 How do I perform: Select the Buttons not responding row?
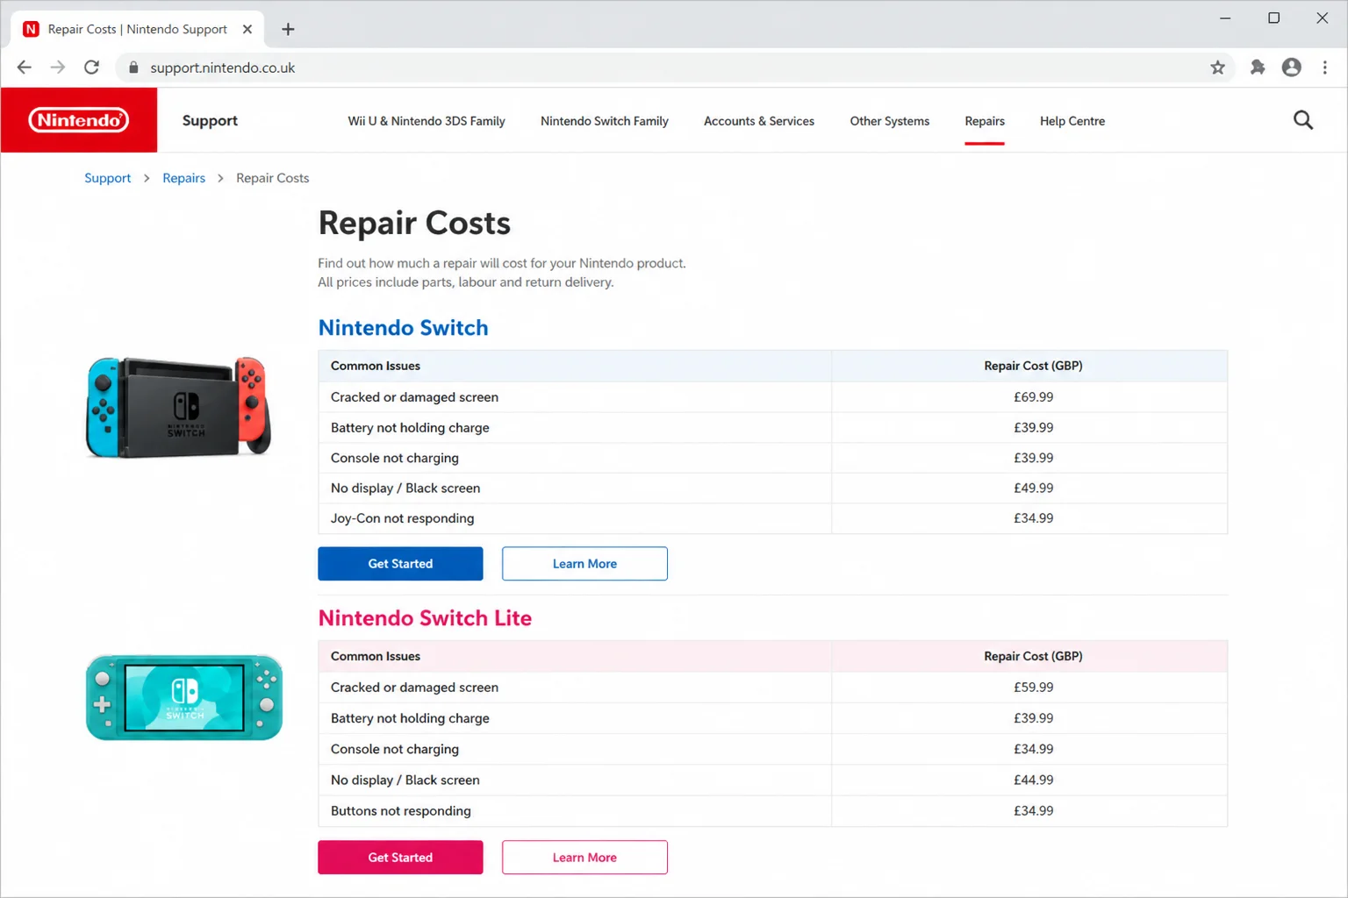pos(772,811)
